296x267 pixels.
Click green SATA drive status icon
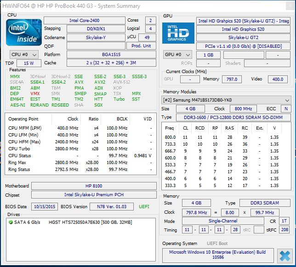(11, 222)
